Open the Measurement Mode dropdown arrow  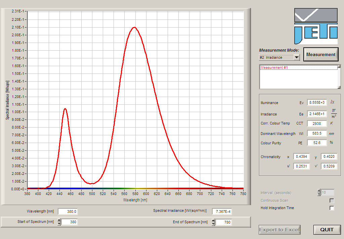(297, 57)
